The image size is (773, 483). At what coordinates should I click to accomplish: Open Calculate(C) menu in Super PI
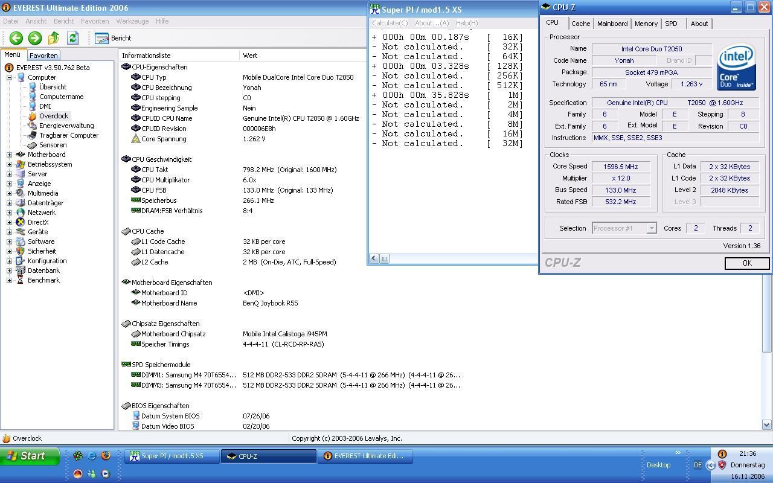pos(390,23)
